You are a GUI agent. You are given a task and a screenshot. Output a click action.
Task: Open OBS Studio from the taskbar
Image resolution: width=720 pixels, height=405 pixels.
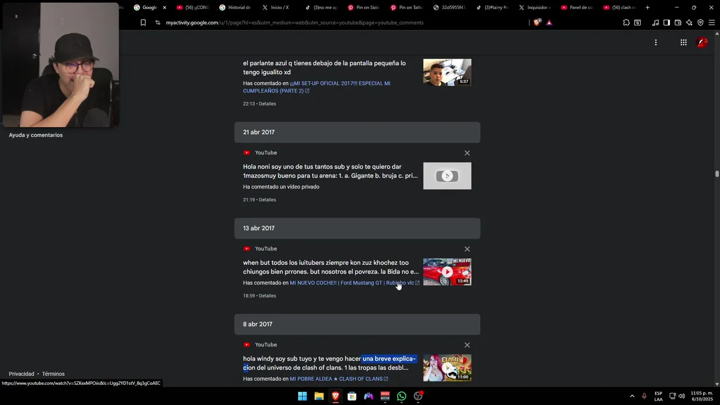pos(418,396)
